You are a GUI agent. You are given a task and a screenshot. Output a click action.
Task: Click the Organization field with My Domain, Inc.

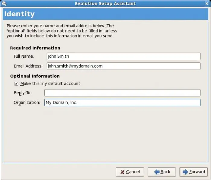click(122, 102)
